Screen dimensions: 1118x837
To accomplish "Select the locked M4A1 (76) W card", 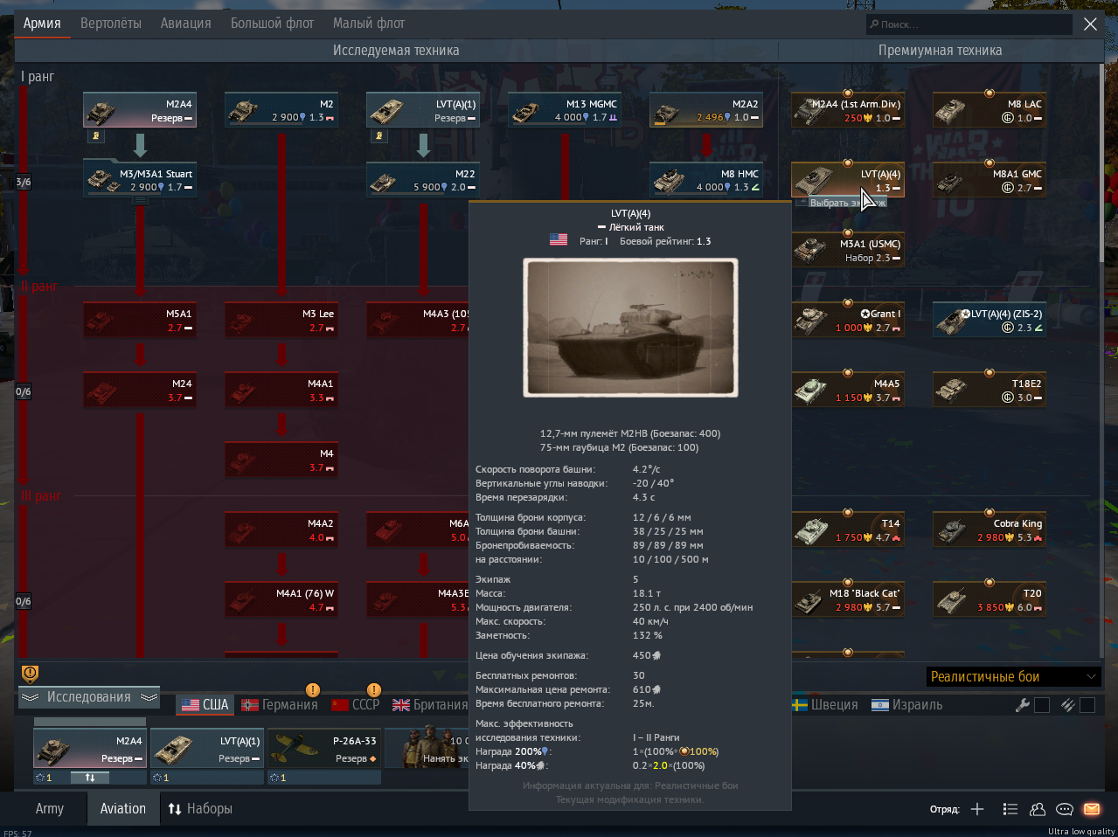I will 281,600.
